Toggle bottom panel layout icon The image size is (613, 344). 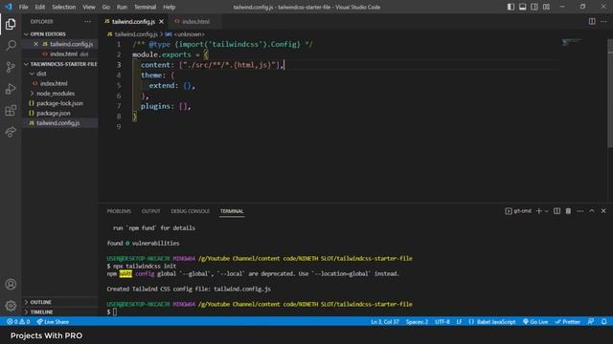coord(522,7)
